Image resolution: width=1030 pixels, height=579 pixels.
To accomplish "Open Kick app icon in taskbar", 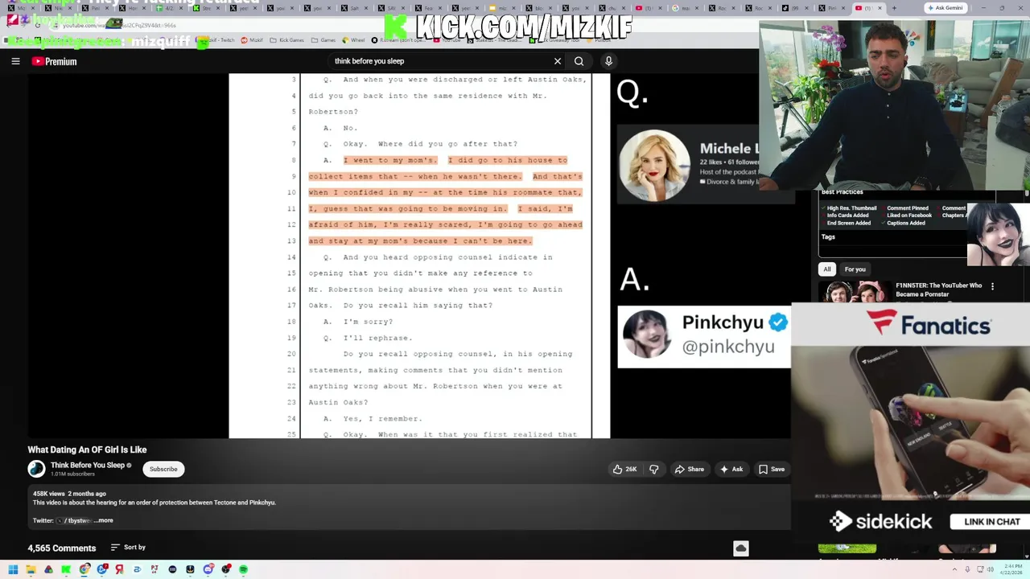I will (66, 569).
